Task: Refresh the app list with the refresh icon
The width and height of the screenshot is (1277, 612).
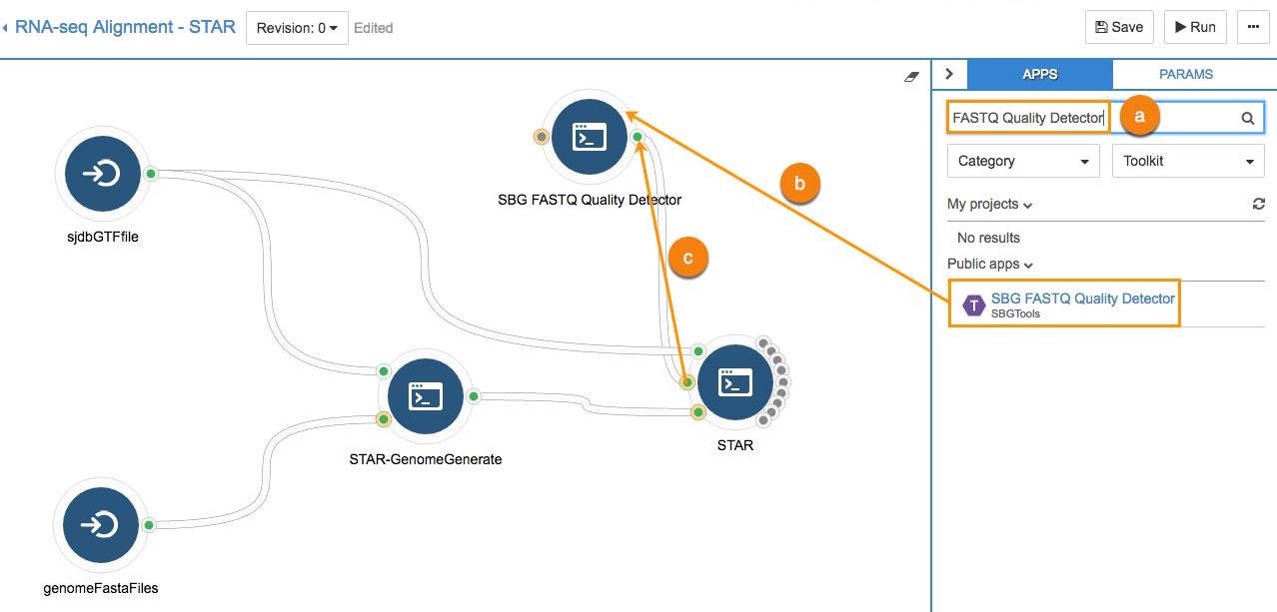Action: (1258, 204)
